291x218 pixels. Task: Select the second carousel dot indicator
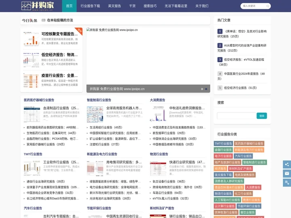(206, 89)
